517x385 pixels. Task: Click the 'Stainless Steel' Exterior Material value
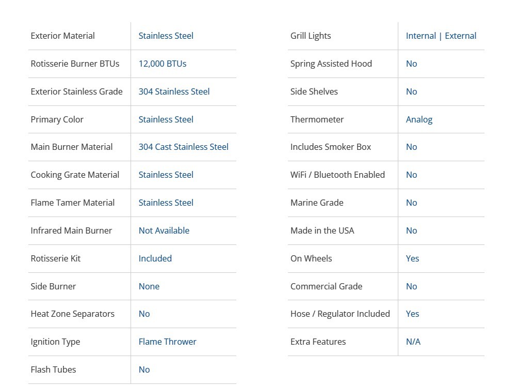(x=166, y=36)
